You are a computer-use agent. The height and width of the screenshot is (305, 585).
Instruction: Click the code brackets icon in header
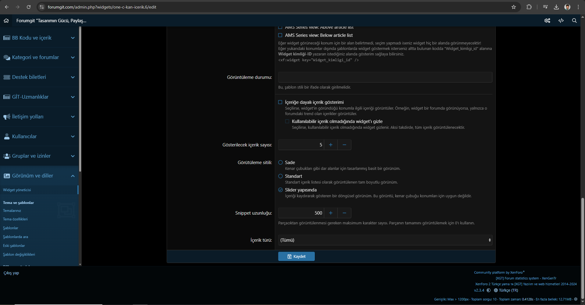tap(561, 21)
